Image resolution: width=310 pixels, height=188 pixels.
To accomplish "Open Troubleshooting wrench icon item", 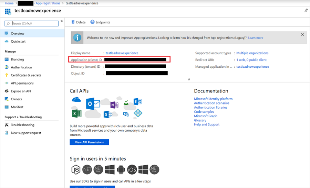I will [7, 125].
